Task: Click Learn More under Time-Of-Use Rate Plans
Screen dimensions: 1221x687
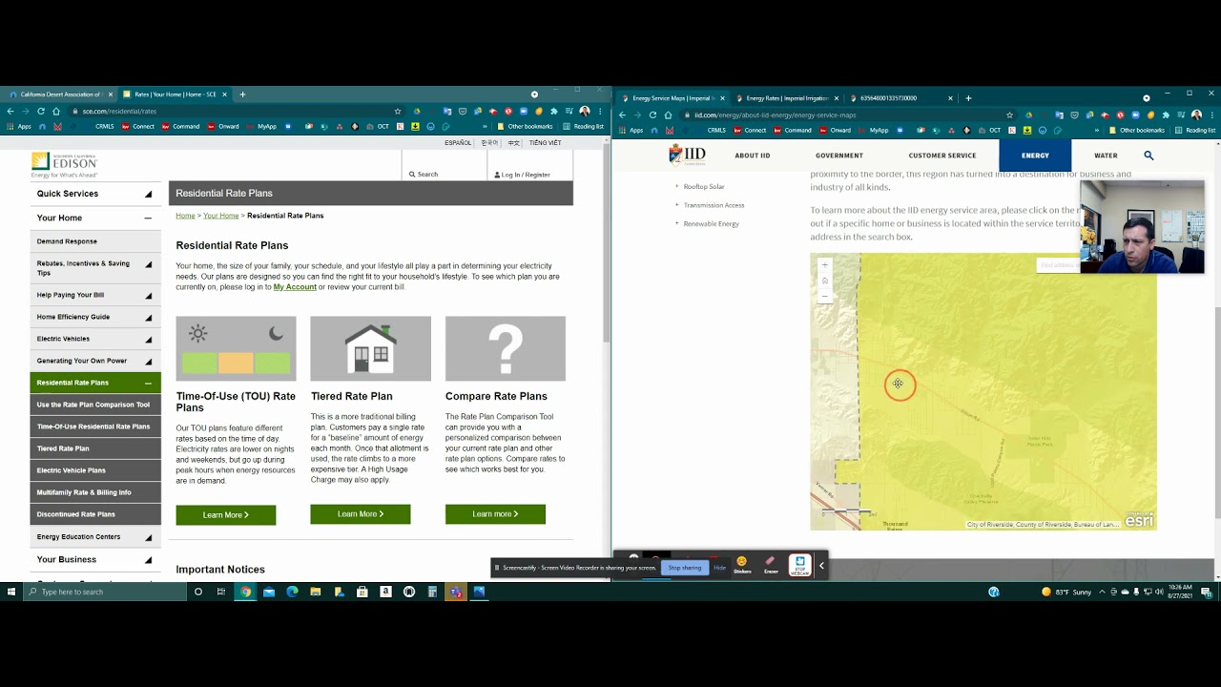Action: pyautogui.click(x=226, y=515)
